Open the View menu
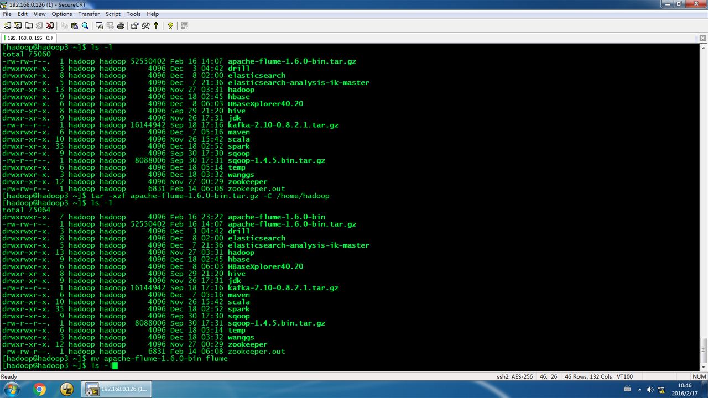This screenshot has width=708, height=398. coord(40,14)
